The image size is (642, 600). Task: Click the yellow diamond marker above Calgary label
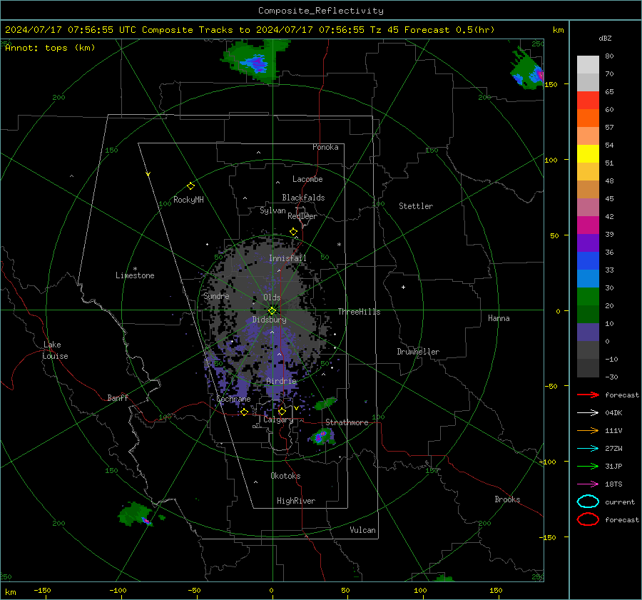click(282, 411)
